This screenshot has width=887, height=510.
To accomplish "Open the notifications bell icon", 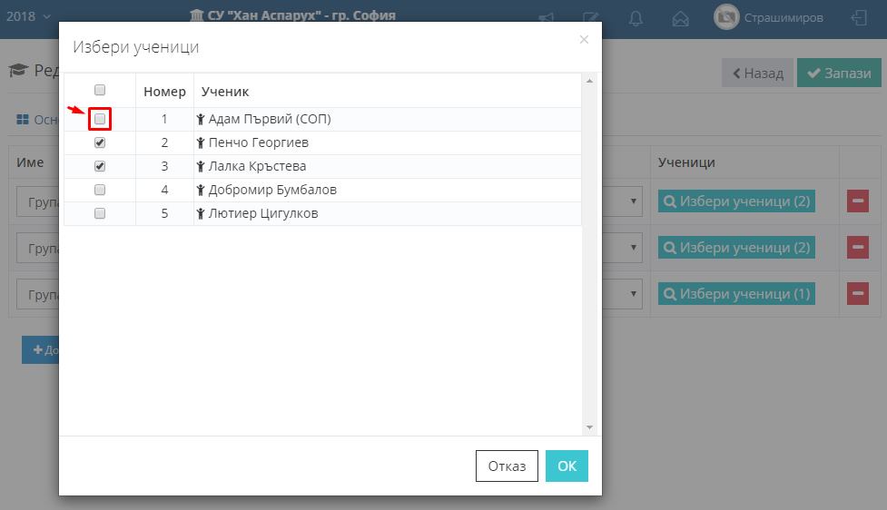I will [x=636, y=18].
